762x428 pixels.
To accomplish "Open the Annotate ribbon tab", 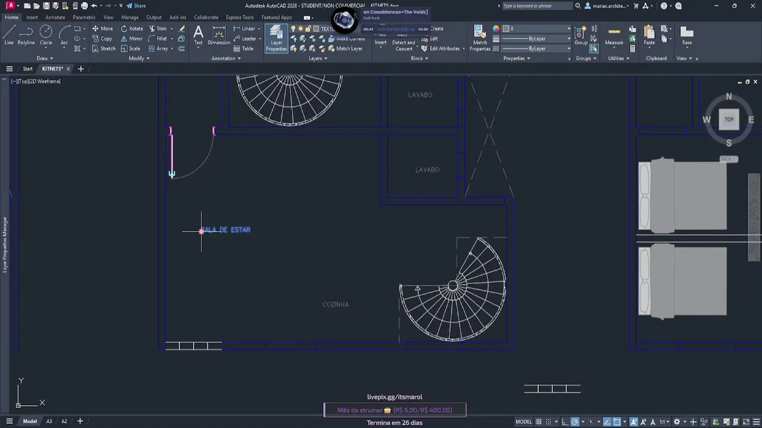I will pyautogui.click(x=55, y=17).
